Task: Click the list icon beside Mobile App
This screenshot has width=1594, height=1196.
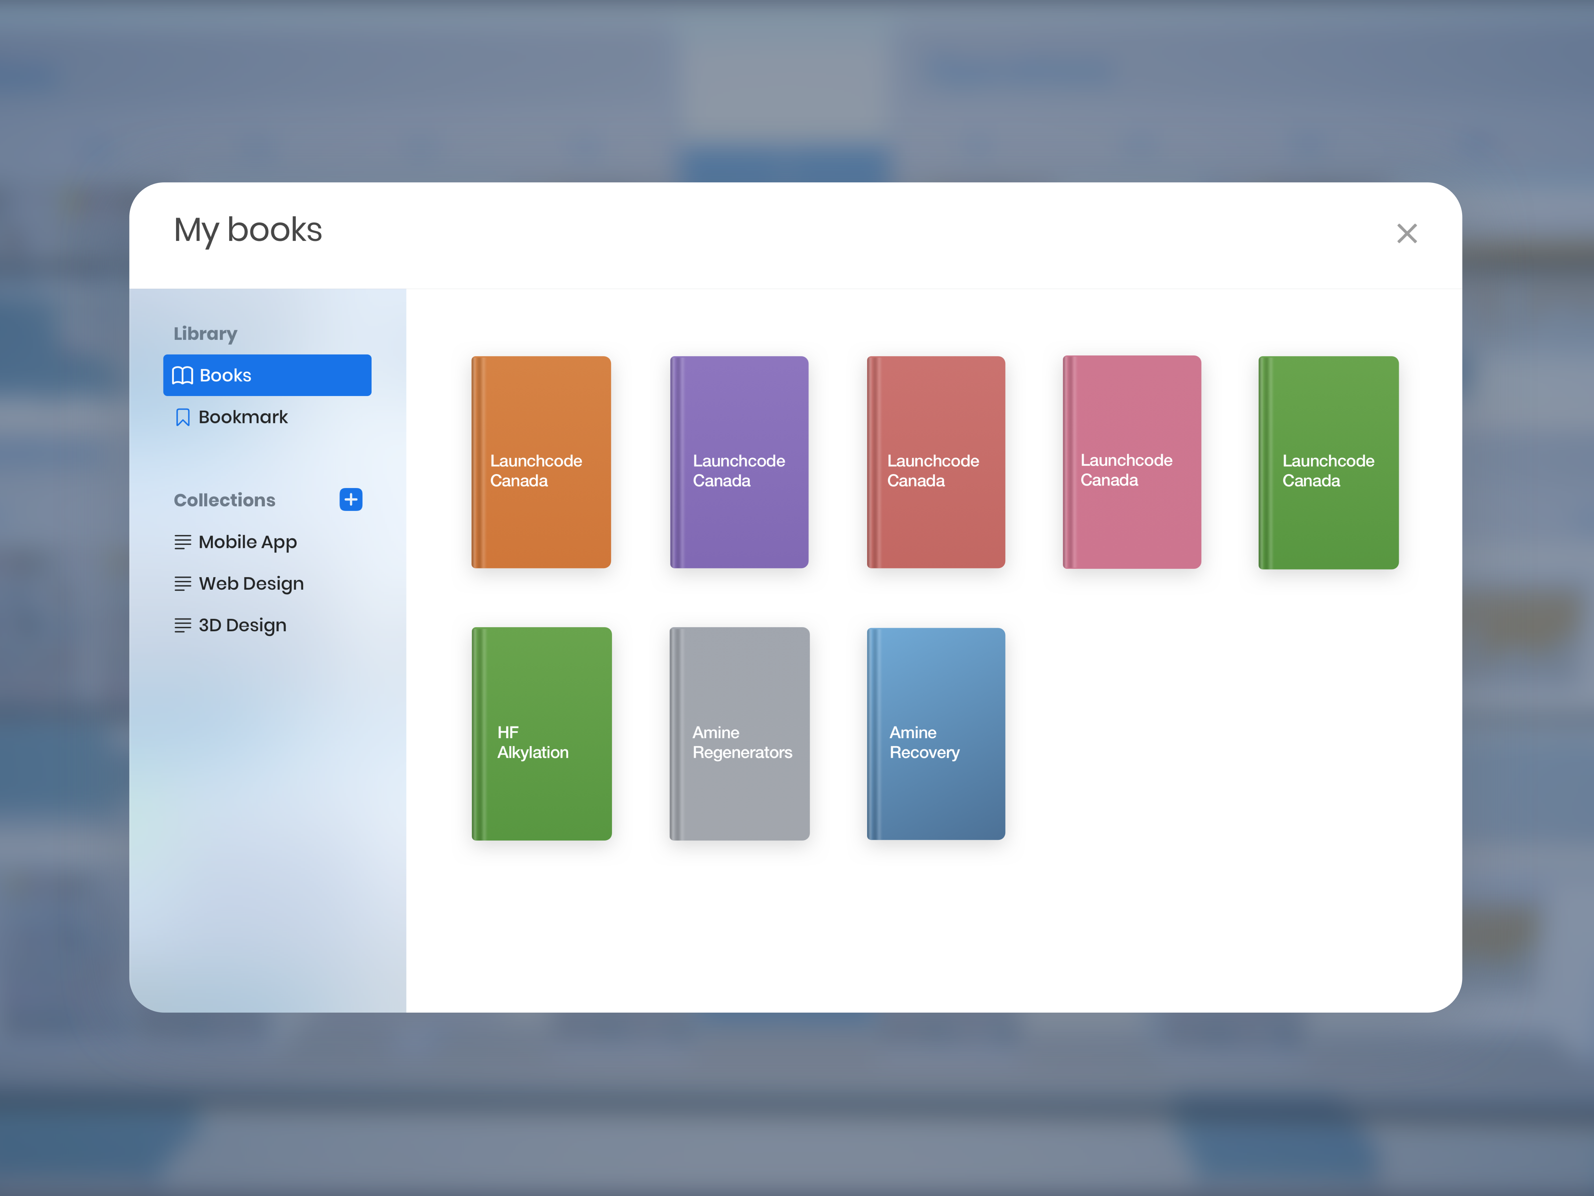Action: [x=182, y=542]
